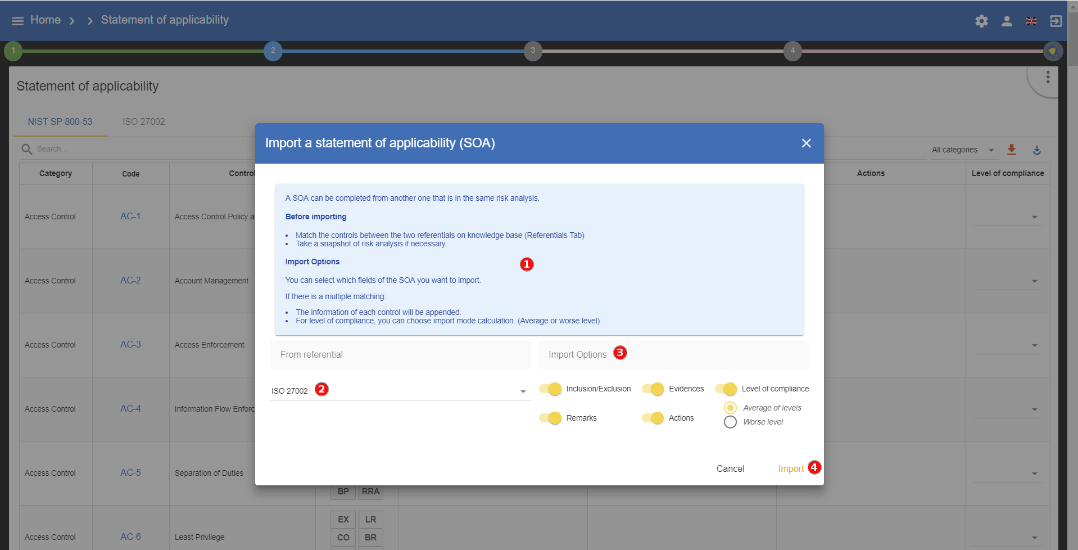Close the Import SOA dialog
Viewport: 1078px width, 550px height.
pos(806,143)
